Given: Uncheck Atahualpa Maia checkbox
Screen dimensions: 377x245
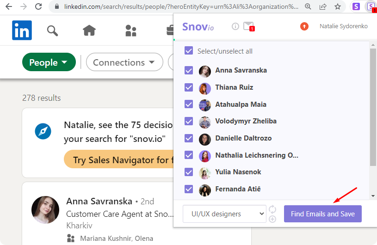Looking at the screenshot, I should click(x=189, y=104).
